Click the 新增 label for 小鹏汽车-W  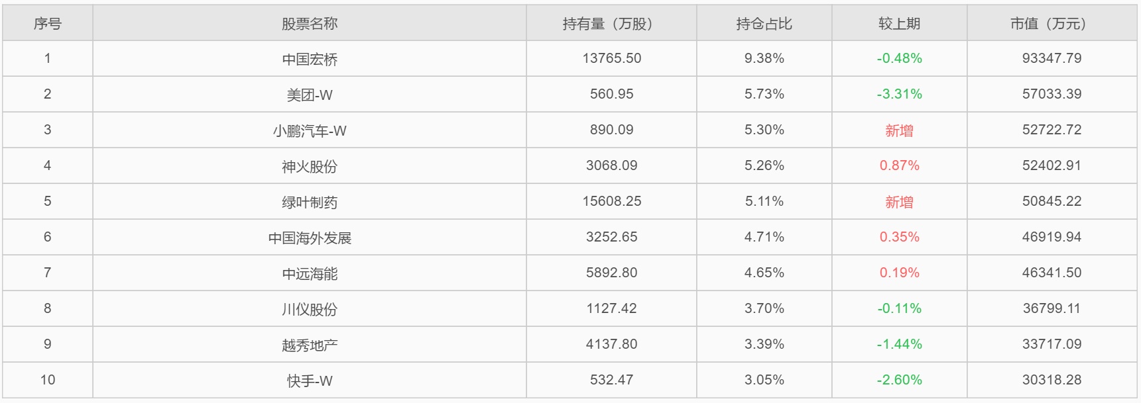[899, 131]
